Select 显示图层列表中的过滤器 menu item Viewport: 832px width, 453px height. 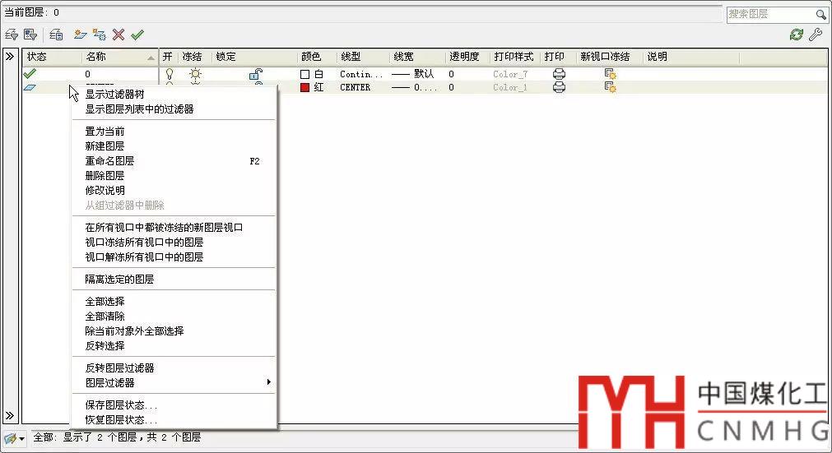tap(140, 109)
